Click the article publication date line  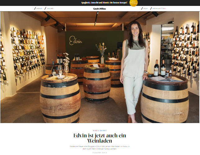(100, 153)
